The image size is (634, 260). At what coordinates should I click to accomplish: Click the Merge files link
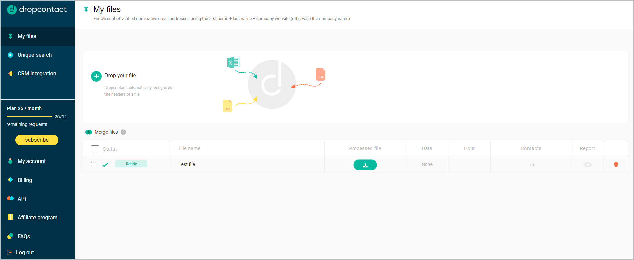[106, 132]
